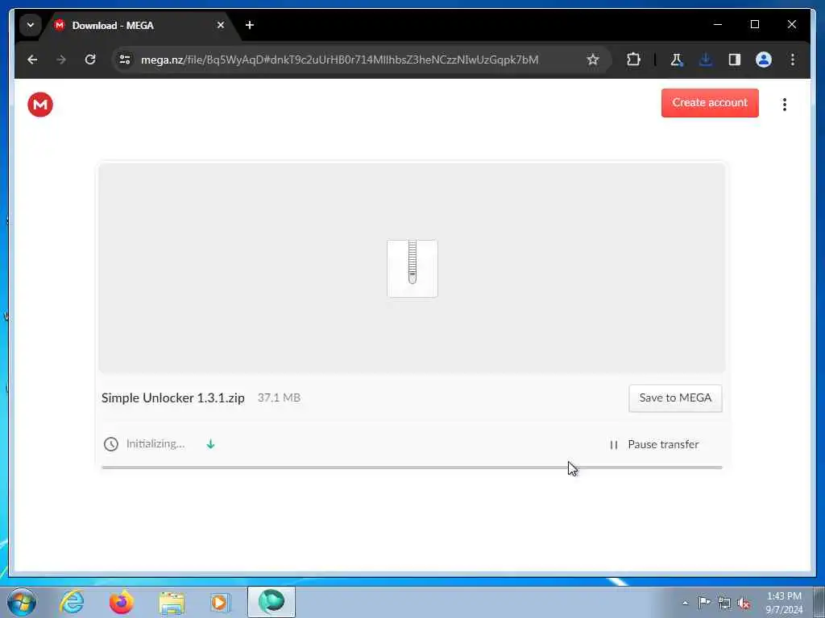The width and height of the screenshot is (825, 618).
Task: Expand the tab search dropdown
Action: 31,25
